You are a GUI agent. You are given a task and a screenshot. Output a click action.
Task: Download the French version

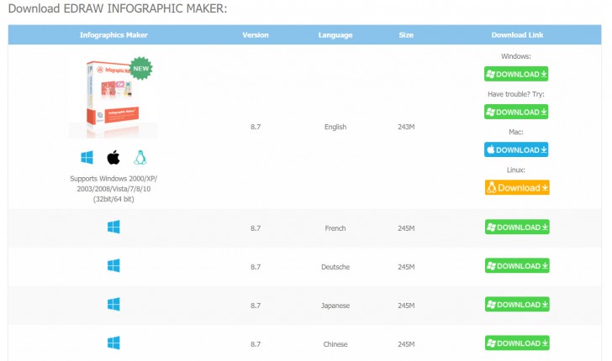pos(517,227)
